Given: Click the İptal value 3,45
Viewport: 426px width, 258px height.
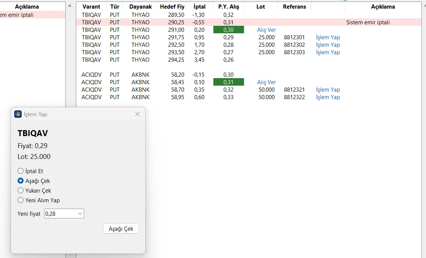Looking at the screenshot, I should click(x=200, y=60).
